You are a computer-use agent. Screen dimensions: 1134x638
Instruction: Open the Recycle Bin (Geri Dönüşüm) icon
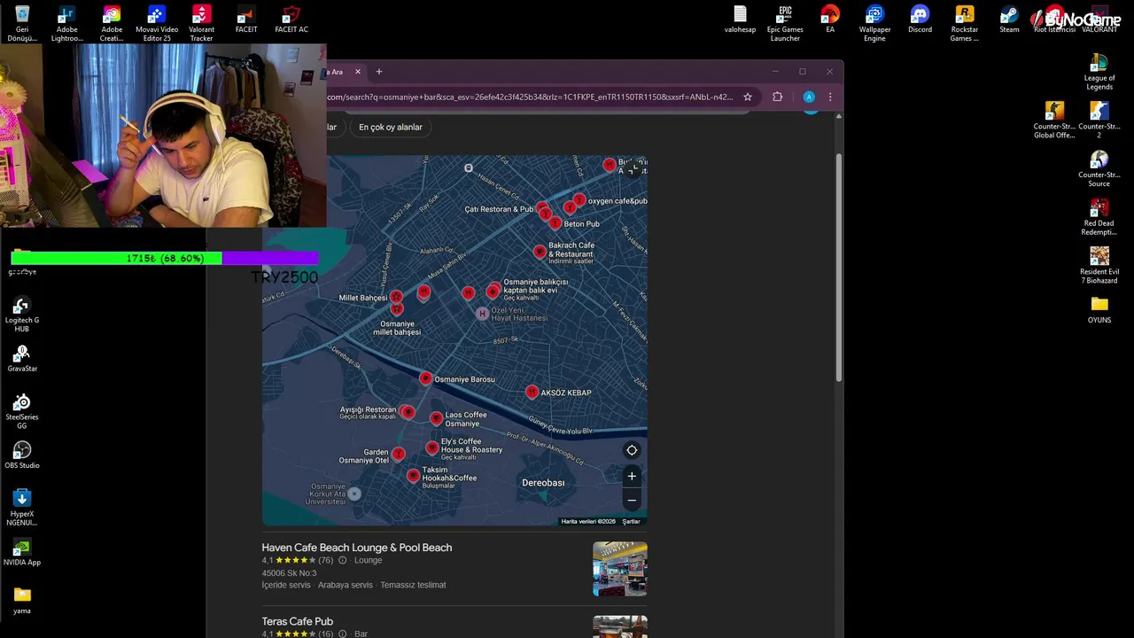(x=22, y=23)
